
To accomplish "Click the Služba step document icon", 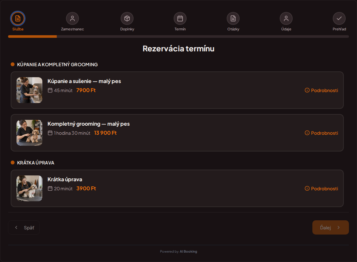I will tap(18, 18).
